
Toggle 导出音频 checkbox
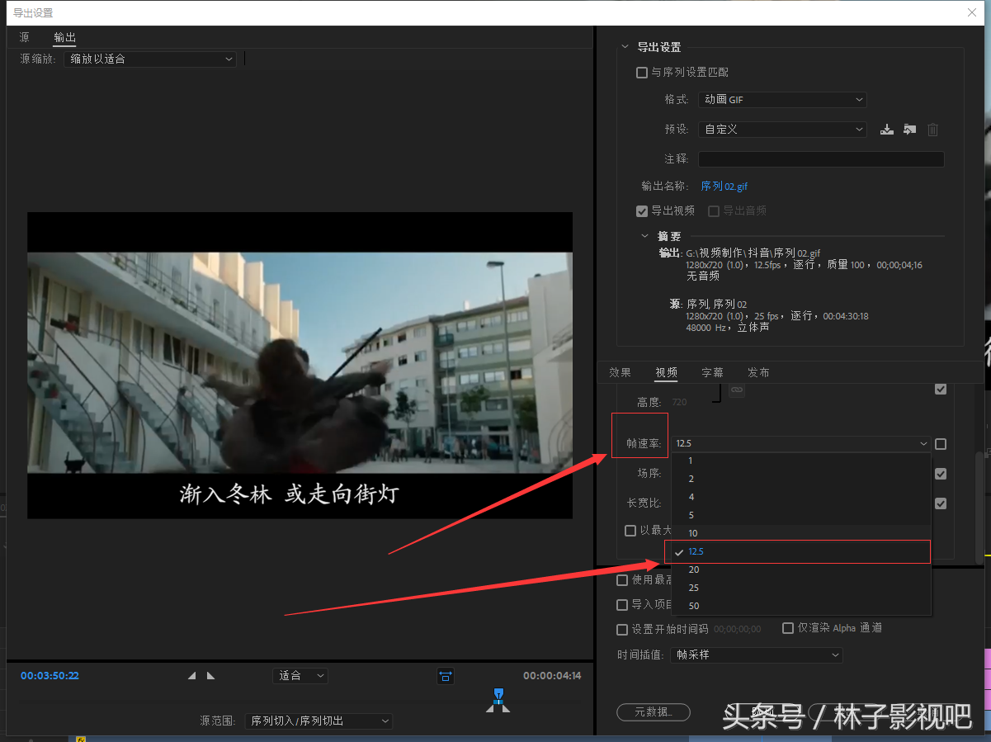(714, 211)
